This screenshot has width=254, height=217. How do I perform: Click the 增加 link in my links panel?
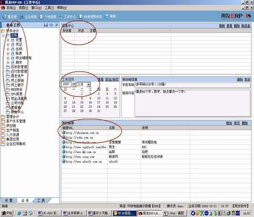pos(229,123)
